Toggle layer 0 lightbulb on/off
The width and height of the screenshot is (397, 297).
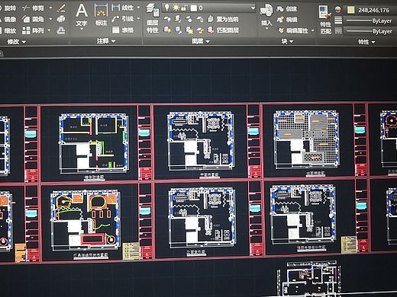[x=166, y=8]
